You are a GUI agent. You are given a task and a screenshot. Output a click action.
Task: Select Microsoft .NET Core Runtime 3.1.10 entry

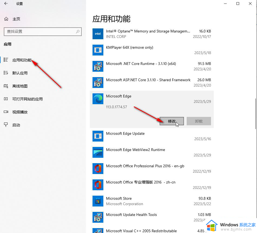pyautogui.click(x=151, y=66)
